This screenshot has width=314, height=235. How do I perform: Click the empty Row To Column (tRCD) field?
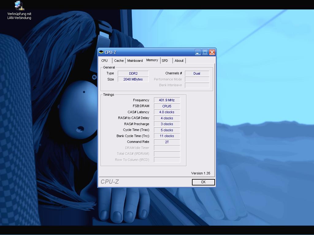coord(167,160)
